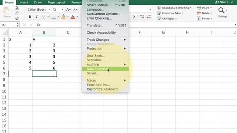The height and width of the screenshot is (133, 237).
Task: Click the Delete cells icon
Action: tap(199, 13)
